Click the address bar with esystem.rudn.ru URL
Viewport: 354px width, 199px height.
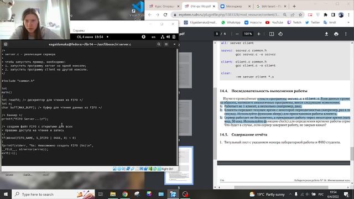click(228, 15)
